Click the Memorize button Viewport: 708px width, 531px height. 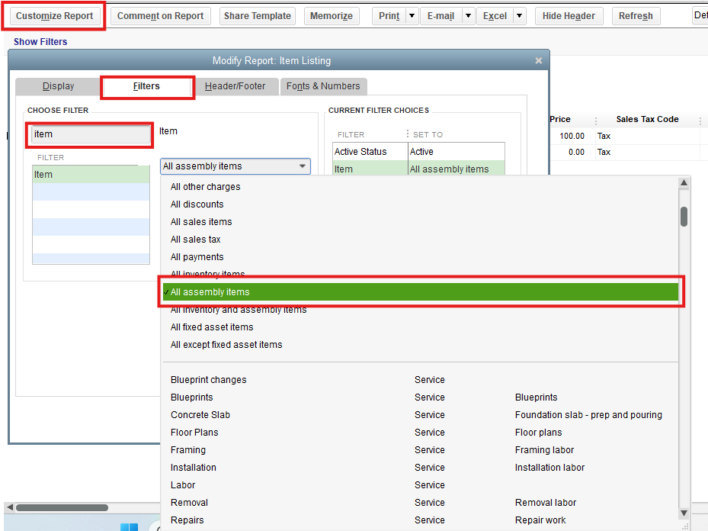tap(331, 16)
